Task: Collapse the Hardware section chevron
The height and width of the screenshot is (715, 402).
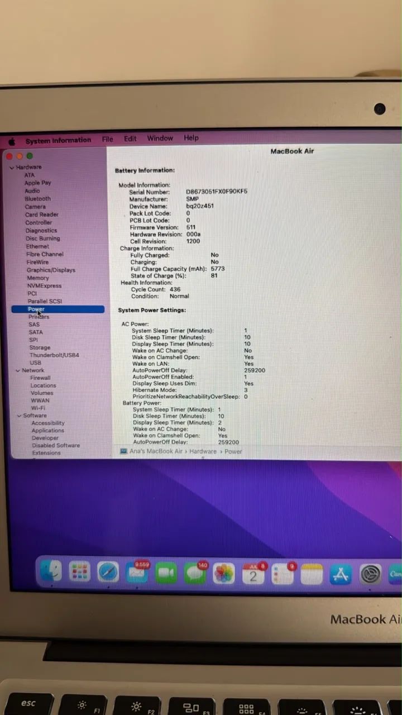Action: pyautogui.click(x=12, y=168)
